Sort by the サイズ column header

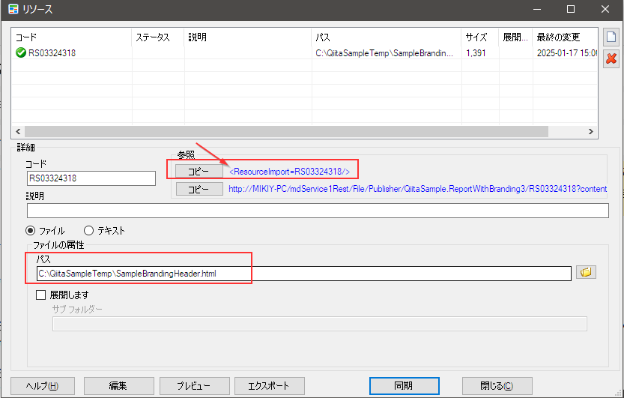(x=479, y=37)
